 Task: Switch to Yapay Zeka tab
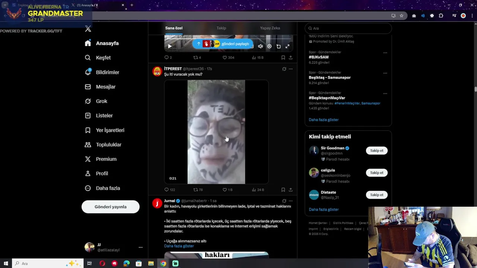pos(270,28)
